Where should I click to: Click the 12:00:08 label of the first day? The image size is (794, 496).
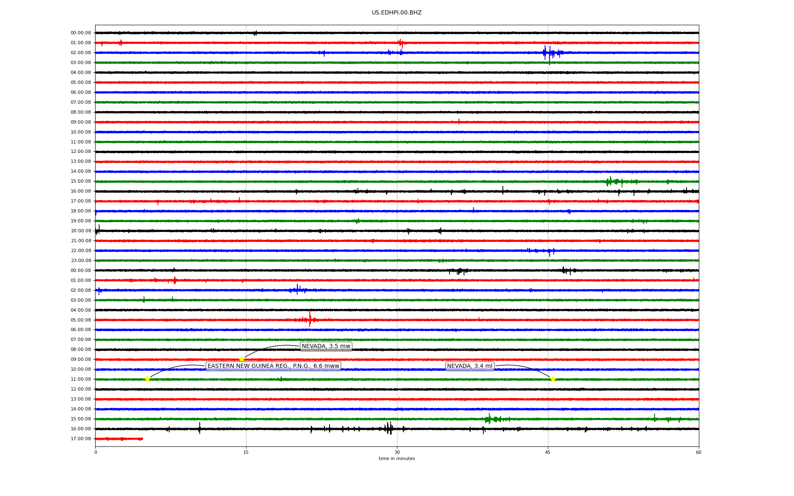point(81,152)
